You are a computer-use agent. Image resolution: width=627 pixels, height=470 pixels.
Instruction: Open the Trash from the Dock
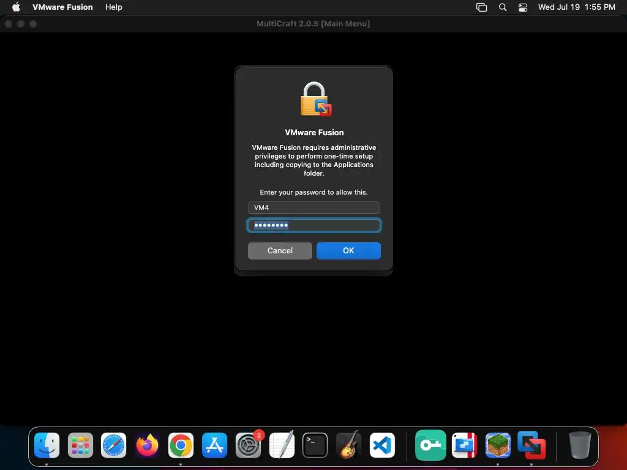click(x=580, y=446)
